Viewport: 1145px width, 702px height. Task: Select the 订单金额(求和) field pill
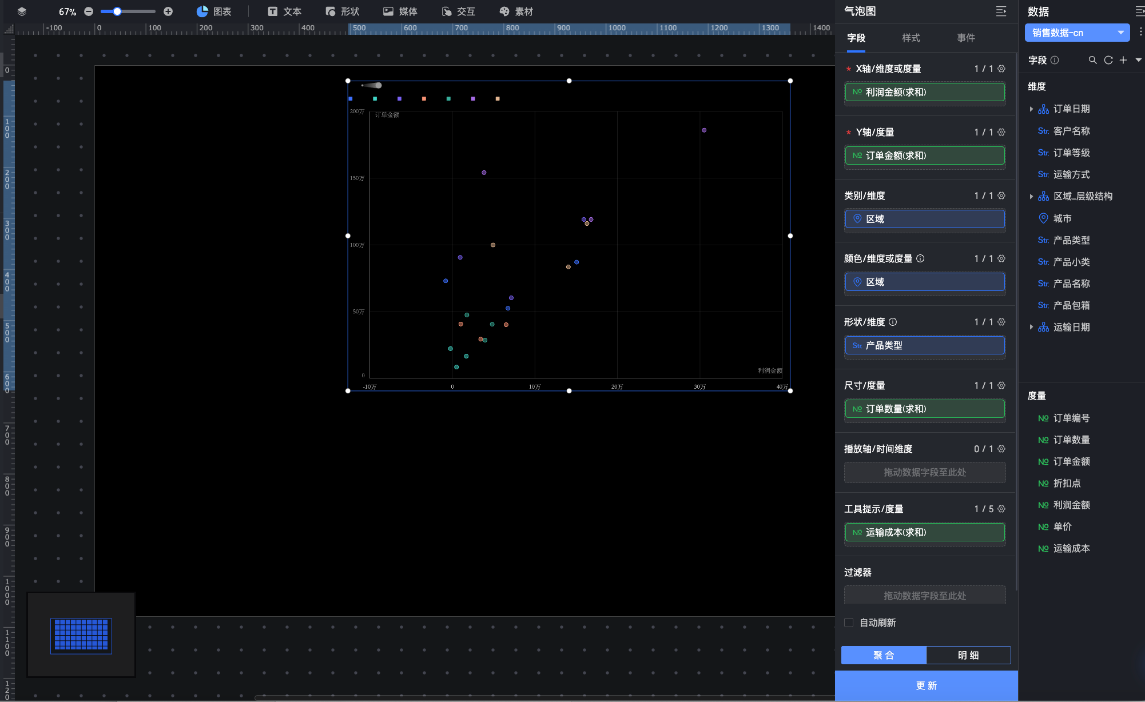tap(925, 155)
